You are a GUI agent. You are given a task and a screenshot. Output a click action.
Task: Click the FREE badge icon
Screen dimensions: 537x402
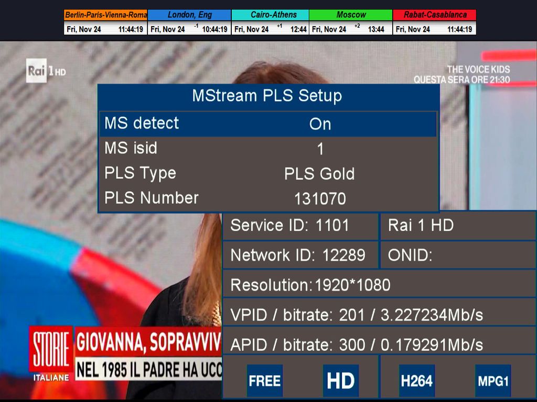(x=265, y=381)
